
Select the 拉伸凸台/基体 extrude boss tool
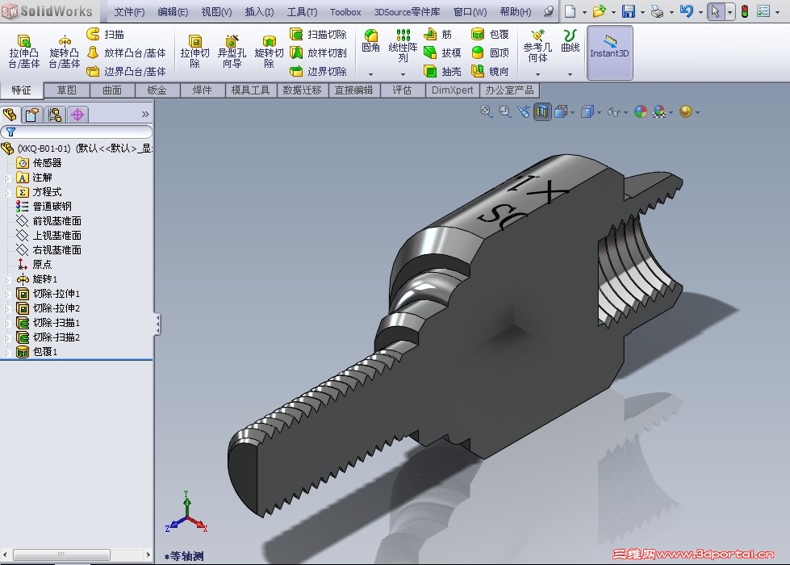click(23, 52)
